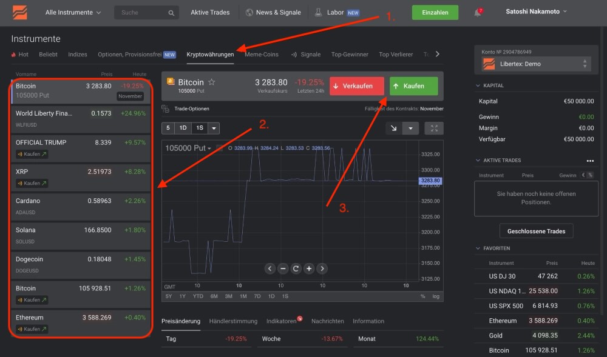Image resolution: width=607 pixels, height=357 pixels.
Task: Click the Suche search field
Action: tap(143, 12)
